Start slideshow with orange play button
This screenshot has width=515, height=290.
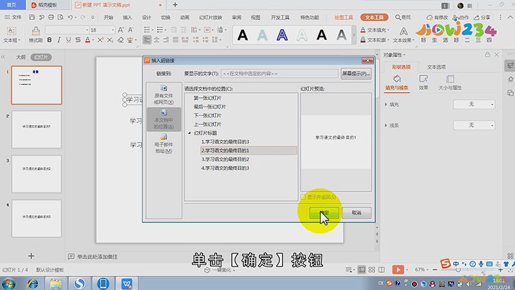pos(398,269)
